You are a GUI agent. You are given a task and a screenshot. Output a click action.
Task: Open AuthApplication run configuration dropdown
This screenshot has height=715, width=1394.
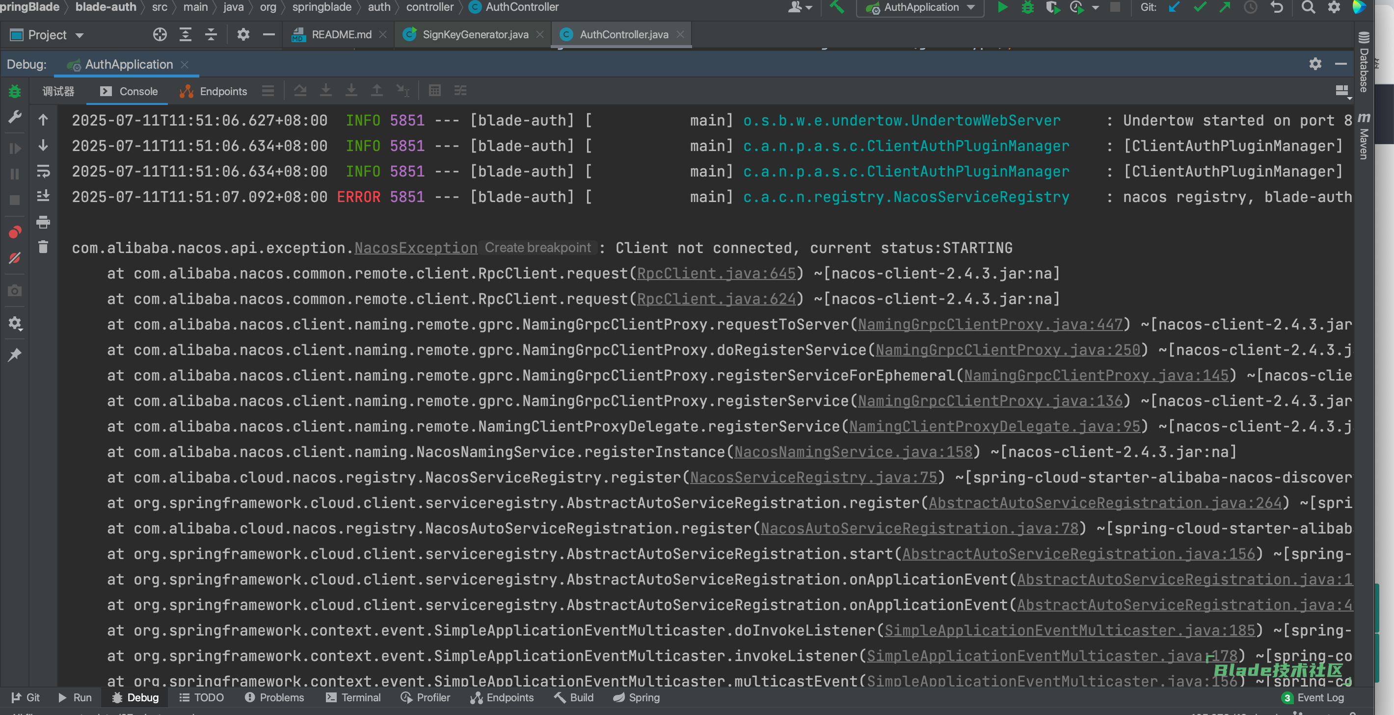pyautogui.click(x=920, y=7)
